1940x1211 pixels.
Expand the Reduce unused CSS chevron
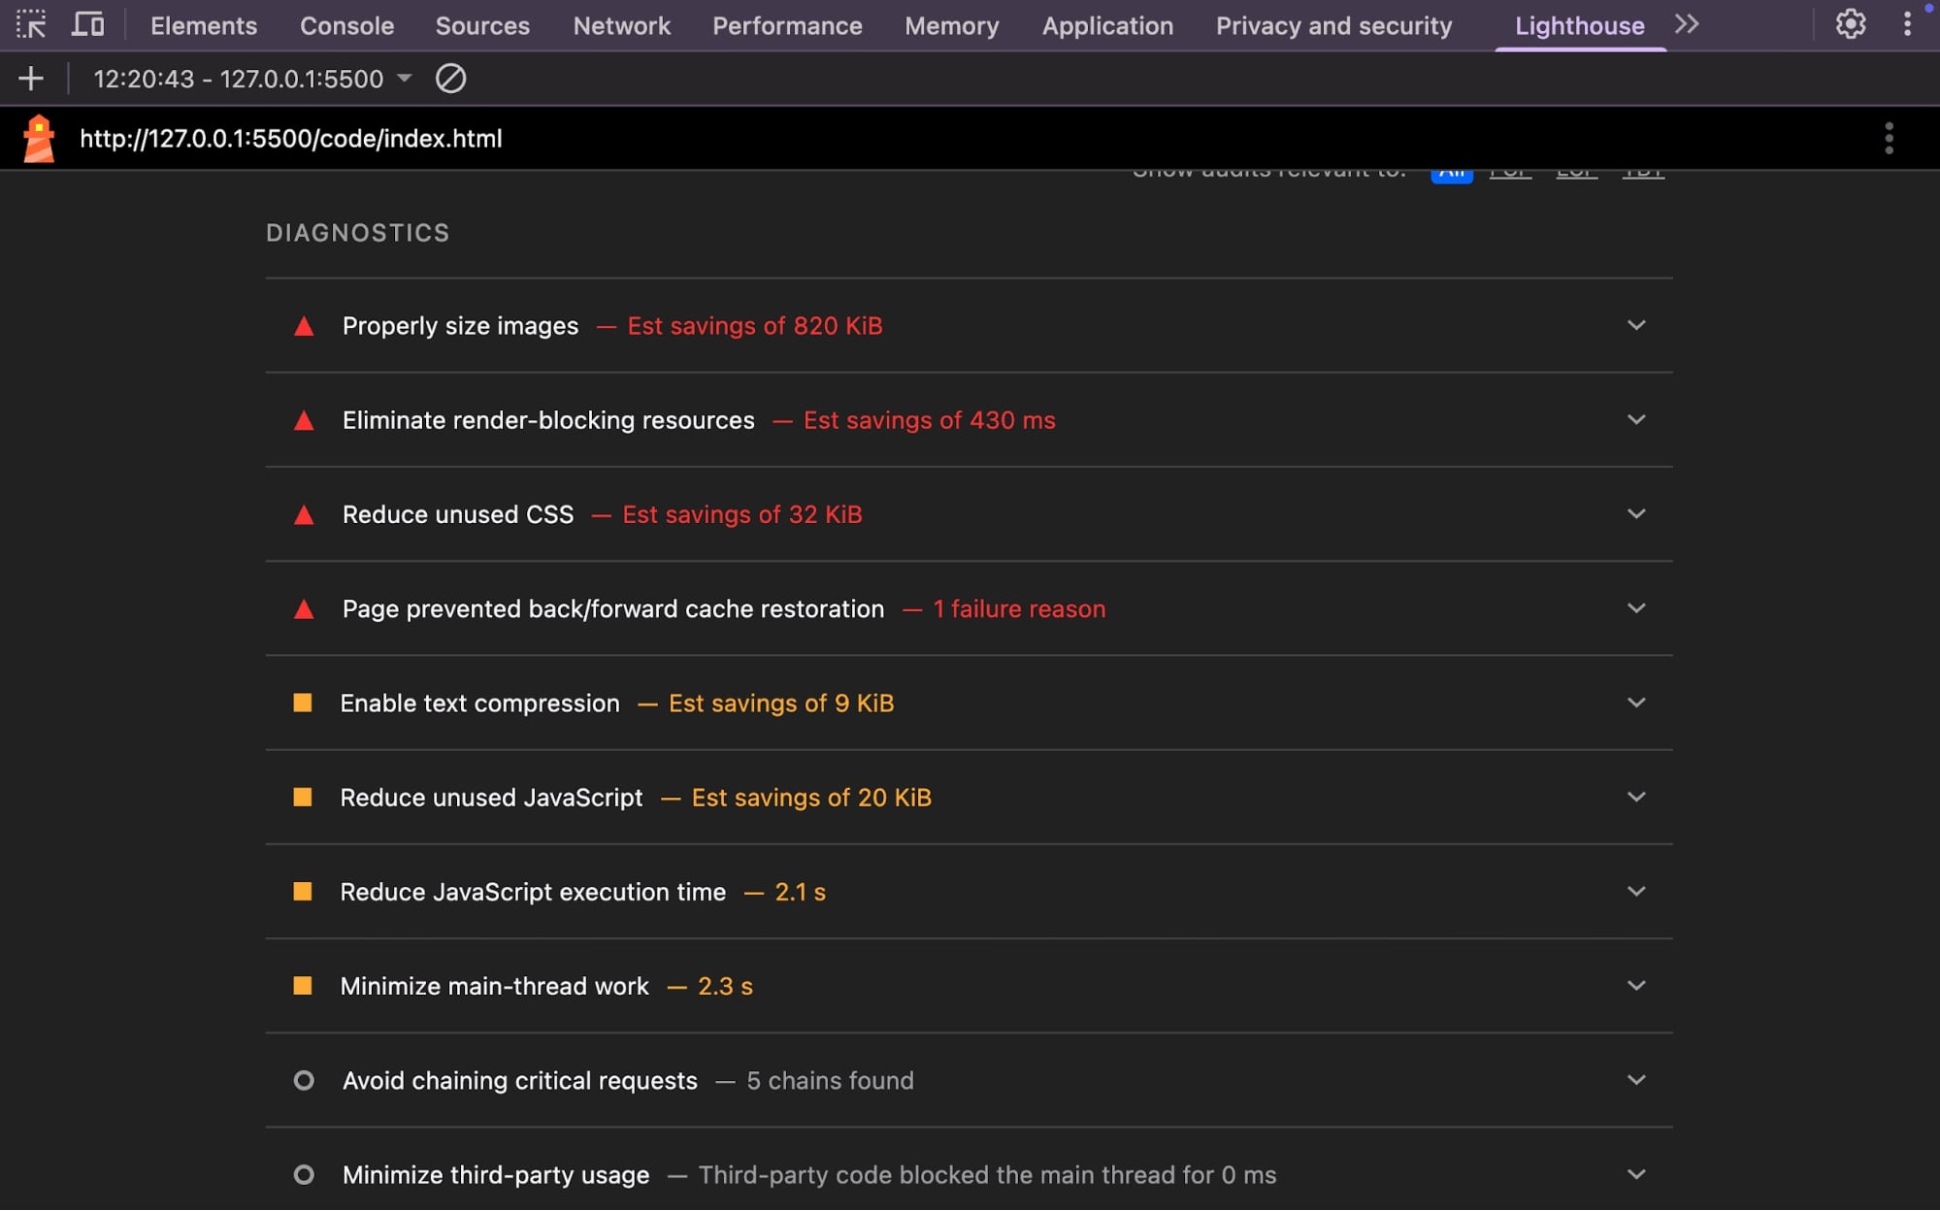tap(1636, 514)
